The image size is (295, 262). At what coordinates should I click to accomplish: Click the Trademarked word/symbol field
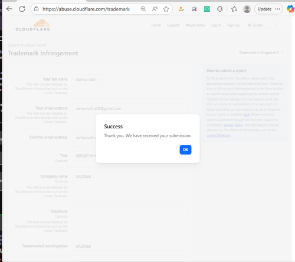(130, 246)
